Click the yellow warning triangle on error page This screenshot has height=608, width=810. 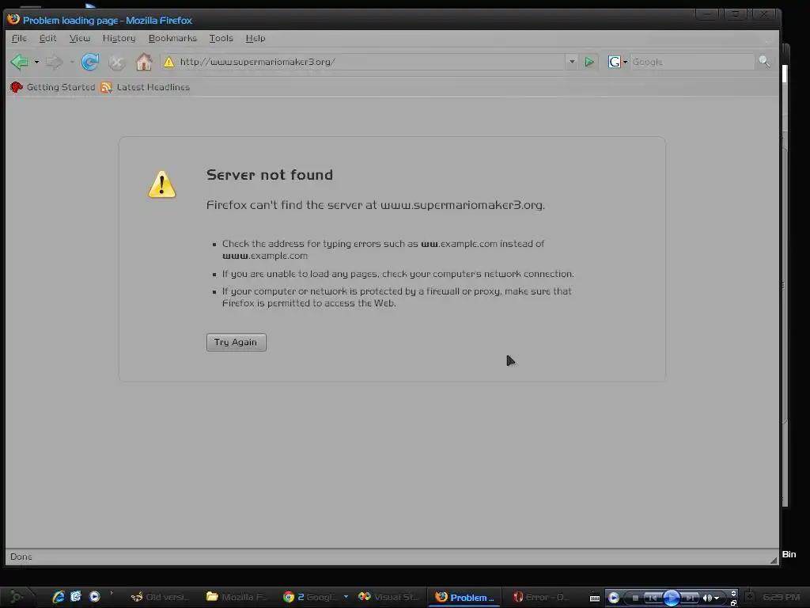(x=162, y=184)
